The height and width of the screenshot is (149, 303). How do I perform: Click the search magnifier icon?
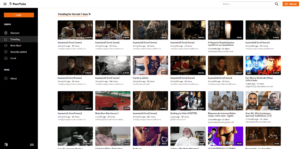(x=277, y=4)
